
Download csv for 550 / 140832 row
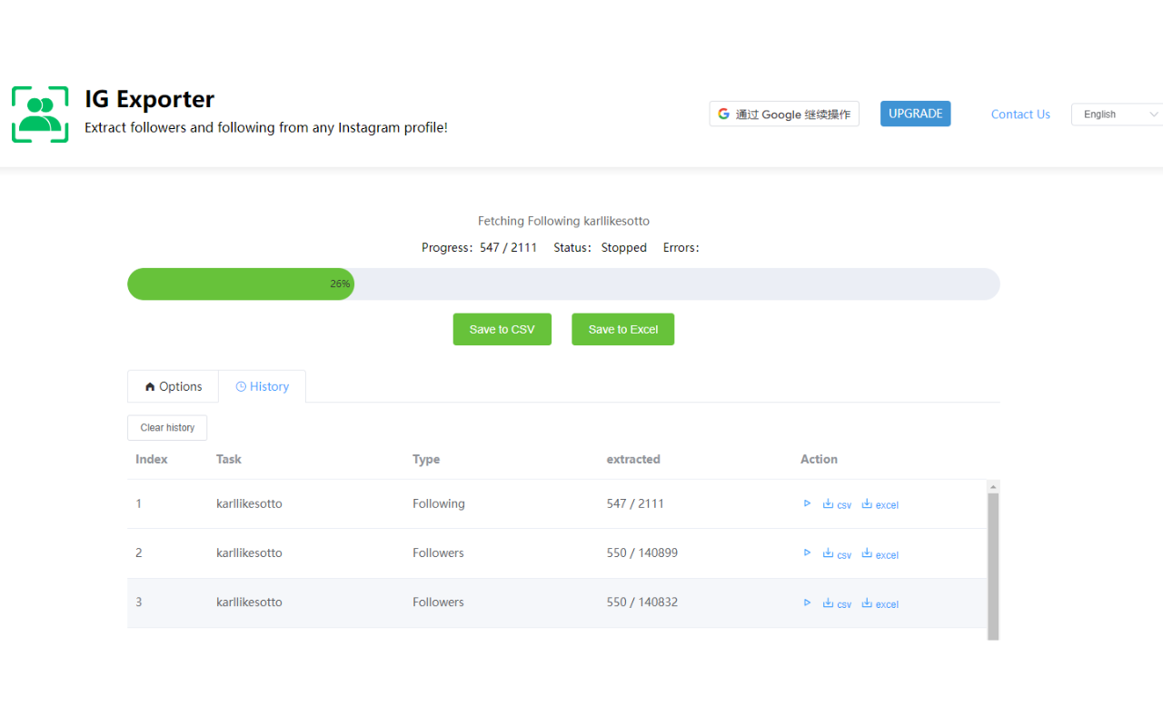(x=837, y=603)
